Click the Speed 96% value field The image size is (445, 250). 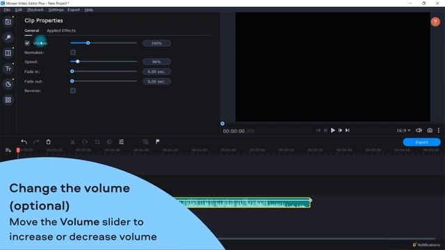[156, 62]
